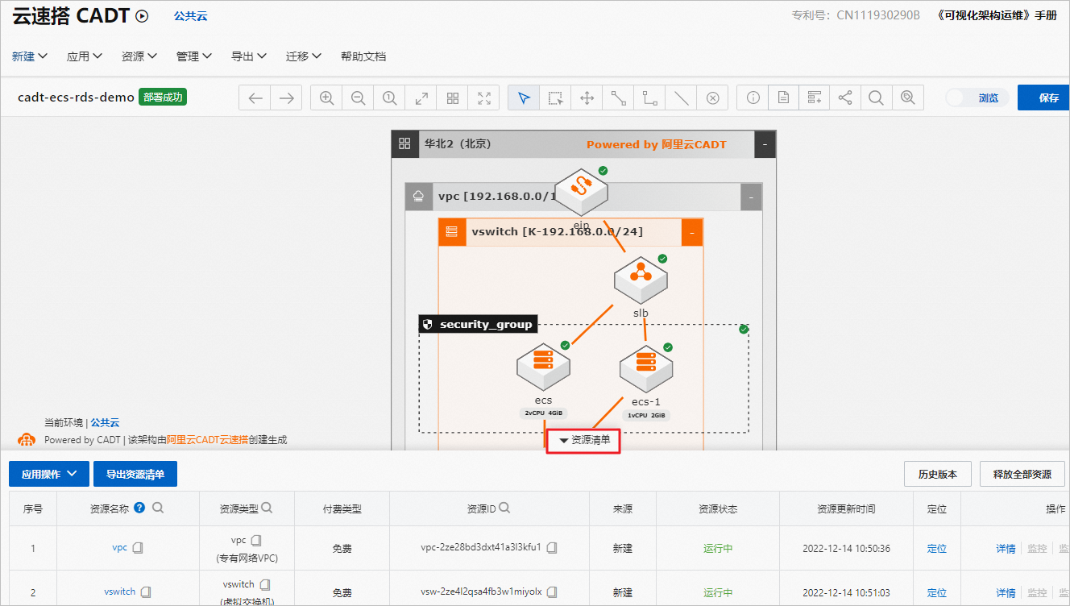The height and width of the screenshot is (606, 1070).
Task: Click the share icon in toolbar
Action: point(845,98)
